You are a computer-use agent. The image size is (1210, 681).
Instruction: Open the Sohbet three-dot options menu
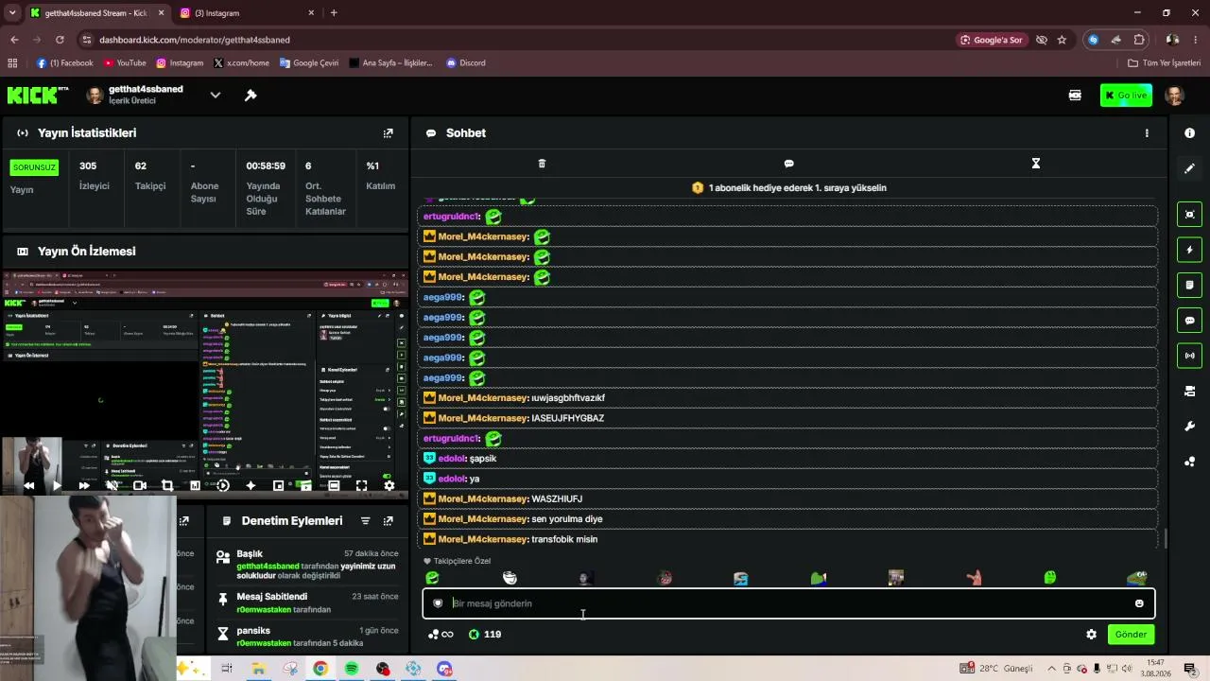coord(1147,133)
